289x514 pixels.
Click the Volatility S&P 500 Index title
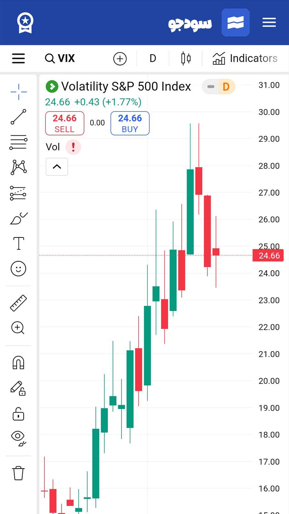pos(126,86)
